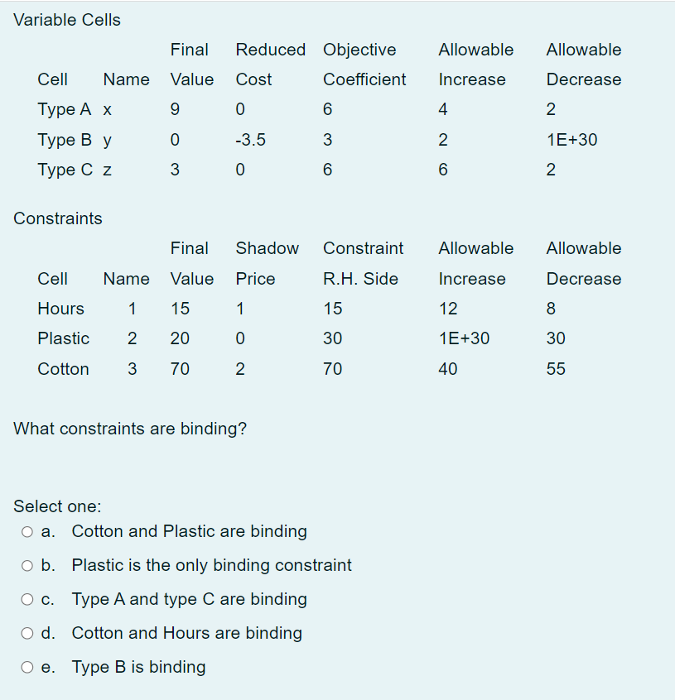Image resolution: width=675 pixels, height=700 pixels.
Task: Pick option d, Cotton and Hours are binding
Action: (x=186, y=633)
